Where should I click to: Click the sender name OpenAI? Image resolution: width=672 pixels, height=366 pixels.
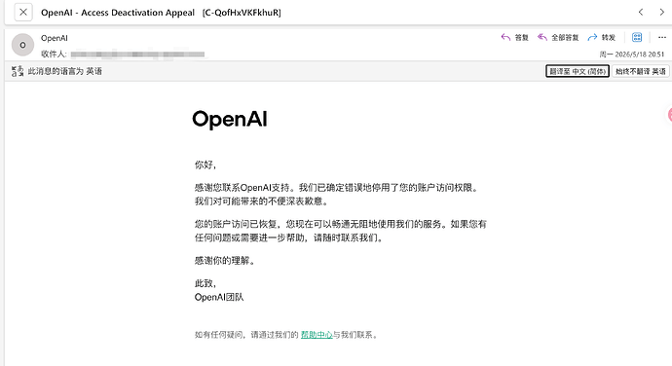point(55,38)
